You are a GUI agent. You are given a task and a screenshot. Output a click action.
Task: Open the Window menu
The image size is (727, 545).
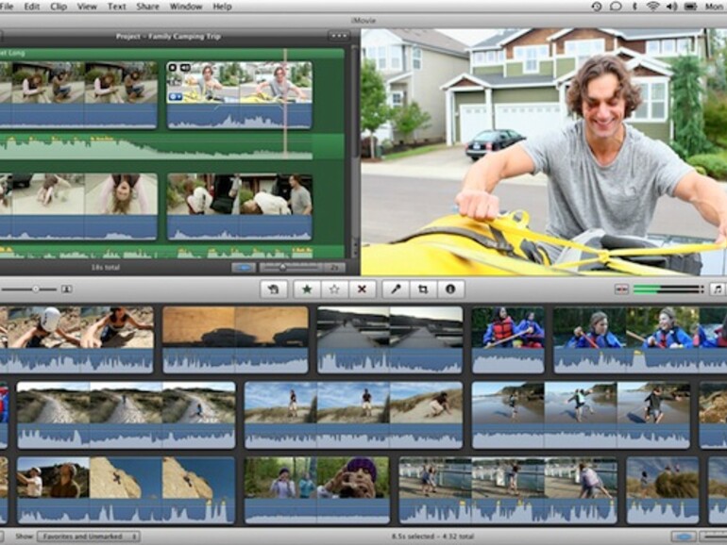[x=185, y=7]
